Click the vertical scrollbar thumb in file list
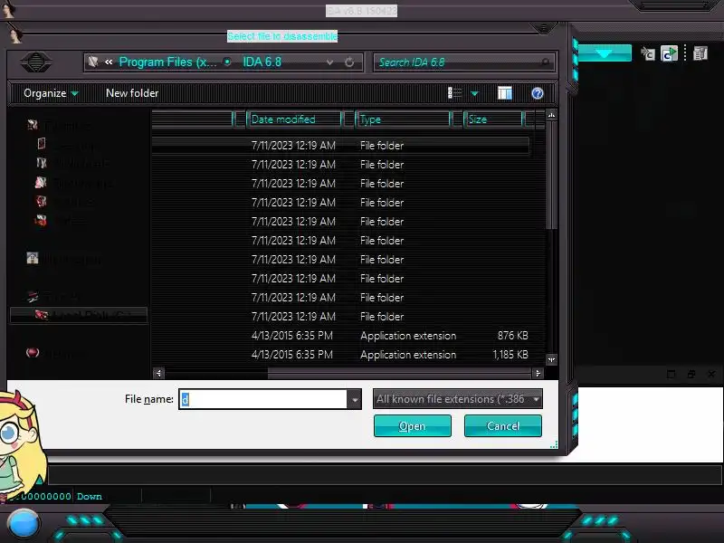The image size is (724, 543). pyautogui.click(x=551, y=176)
